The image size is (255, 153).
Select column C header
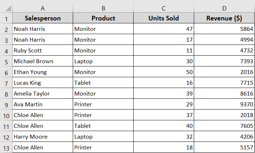(x=164, y=8)
